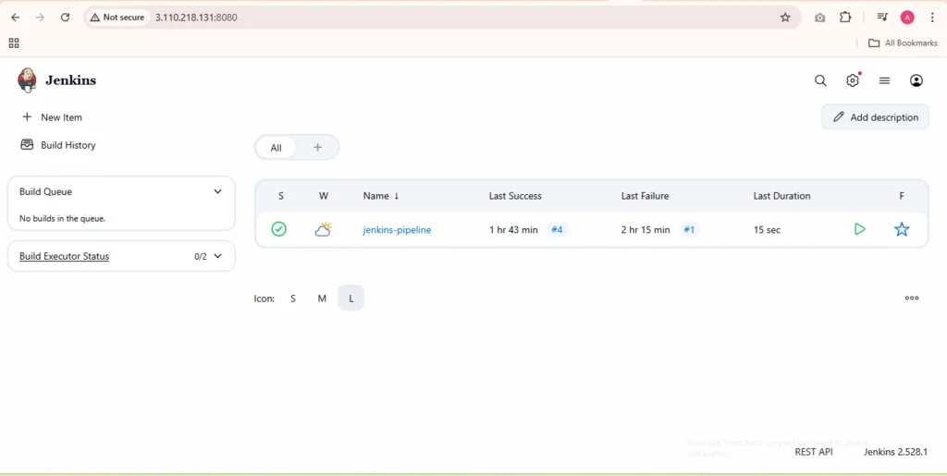Expand the Build Executor Status chevron
Viewport: 947px width, 476px height.
pyautogui.click(x=217, y=256)
